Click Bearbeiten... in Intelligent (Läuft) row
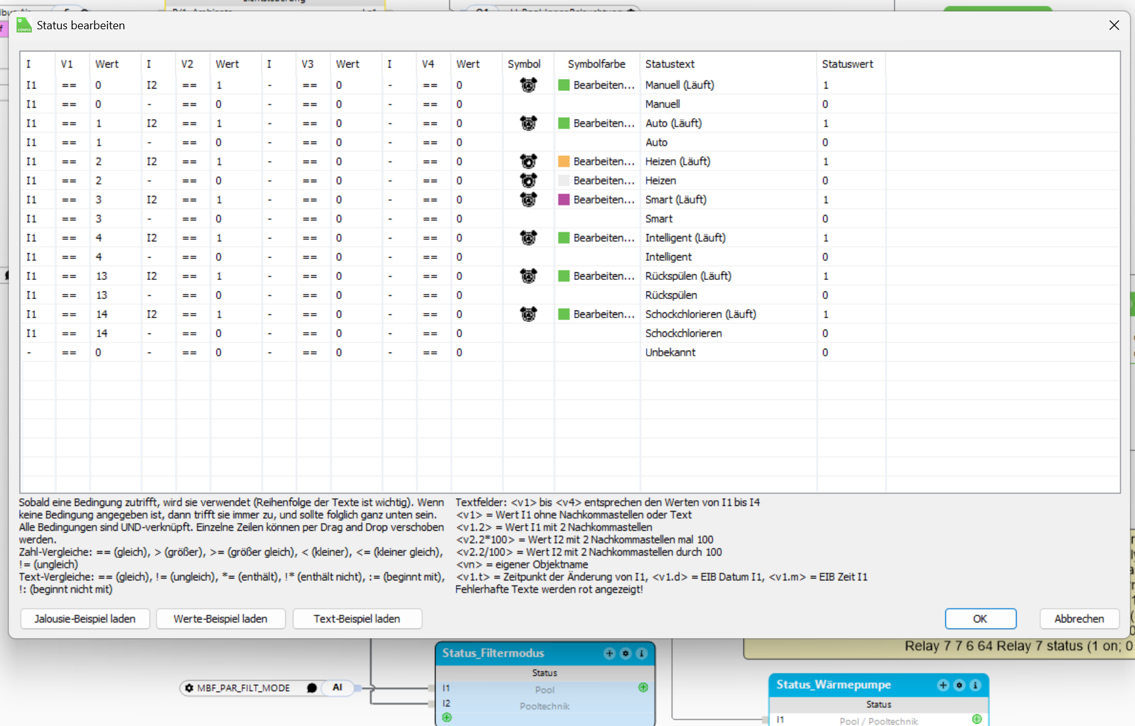1135x726 pixels. 604,237
